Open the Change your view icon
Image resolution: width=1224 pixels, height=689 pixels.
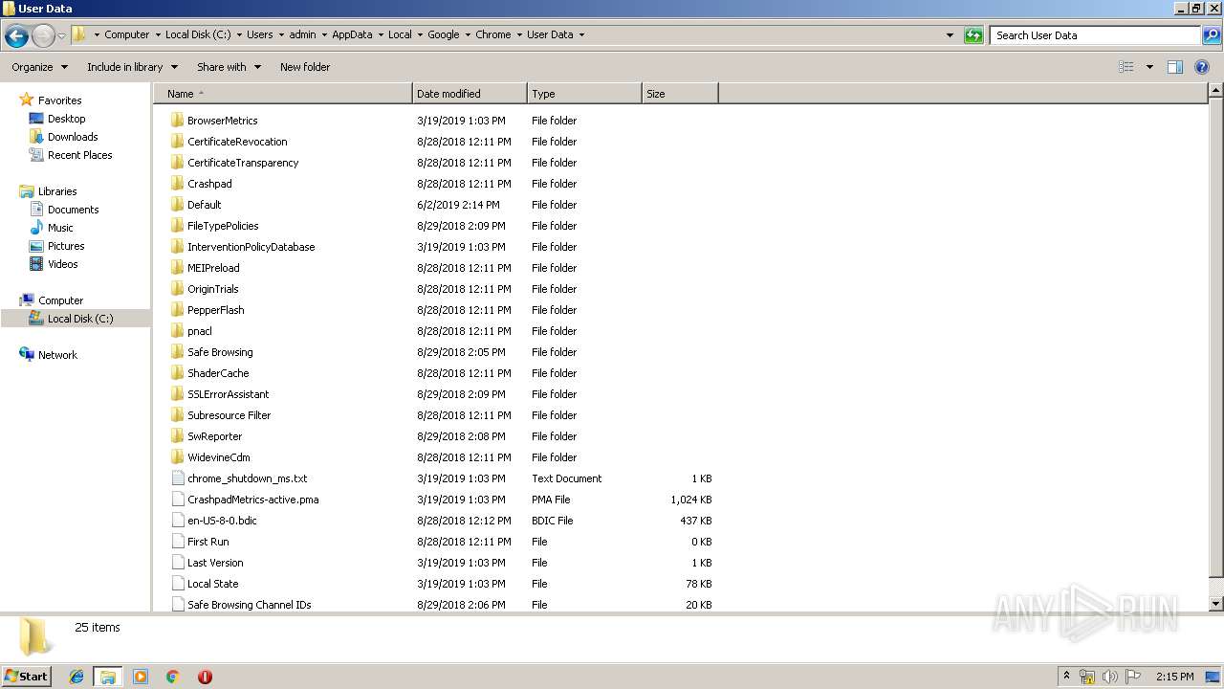pos(1126,67)
